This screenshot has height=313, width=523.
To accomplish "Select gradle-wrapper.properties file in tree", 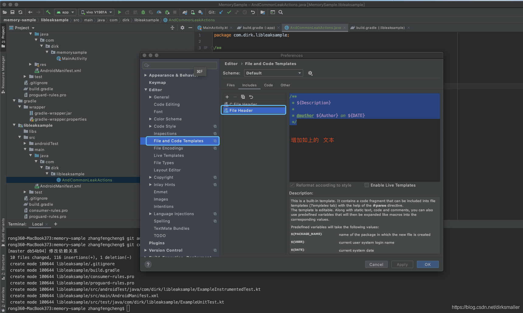I will click(61, 119).
